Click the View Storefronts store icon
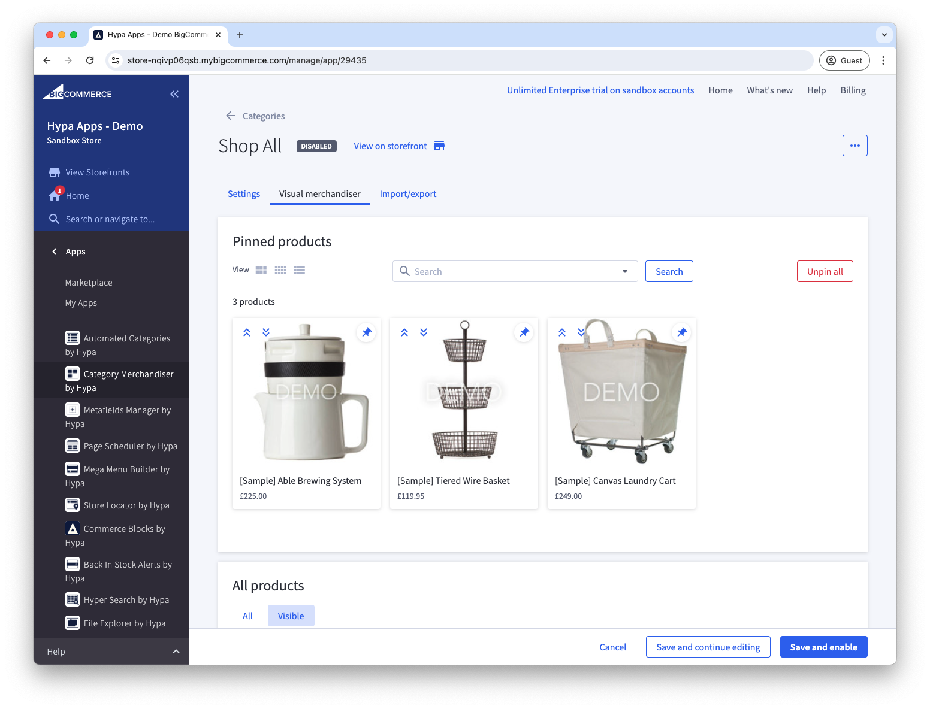The height and width of the screenshot is (709, 930). coord(55,172)
